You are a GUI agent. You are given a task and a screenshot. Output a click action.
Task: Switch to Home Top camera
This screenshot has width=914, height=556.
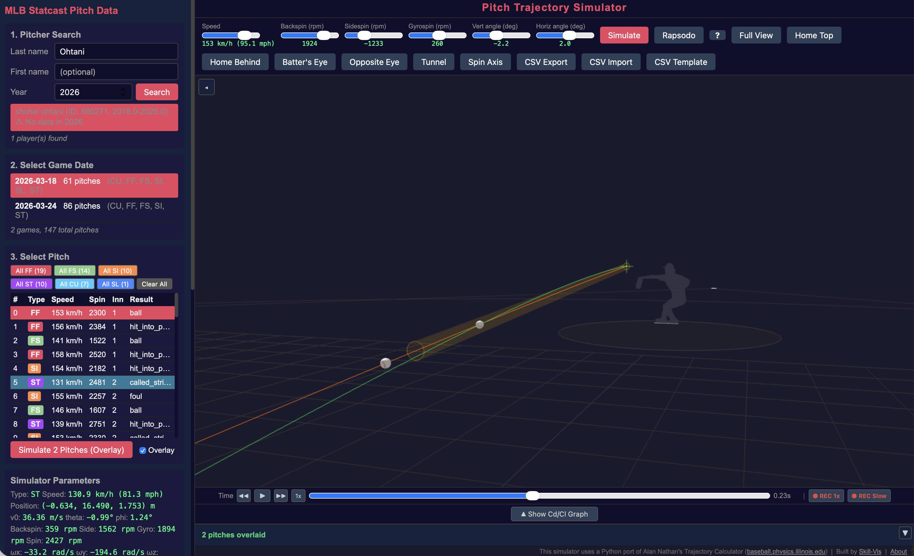(x=814, y=35)
